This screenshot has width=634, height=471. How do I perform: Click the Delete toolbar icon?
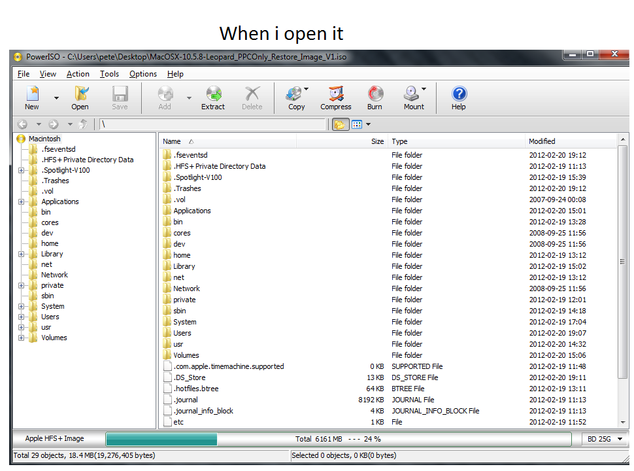pyautogui.click(x=252, y=94)
